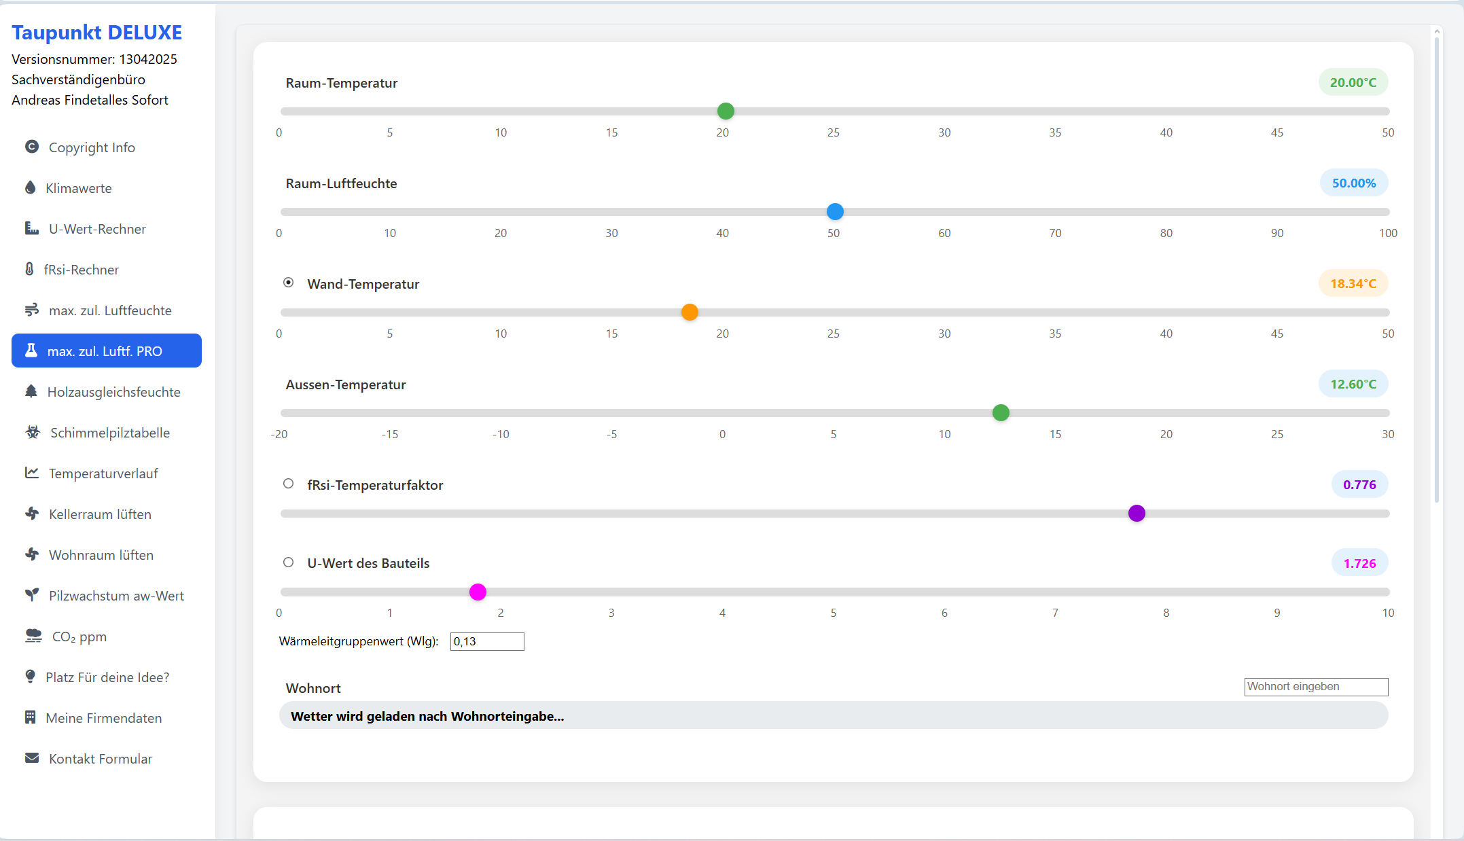Click the biohazard icon for Schimmelpilztabelle

coord(33,432)
